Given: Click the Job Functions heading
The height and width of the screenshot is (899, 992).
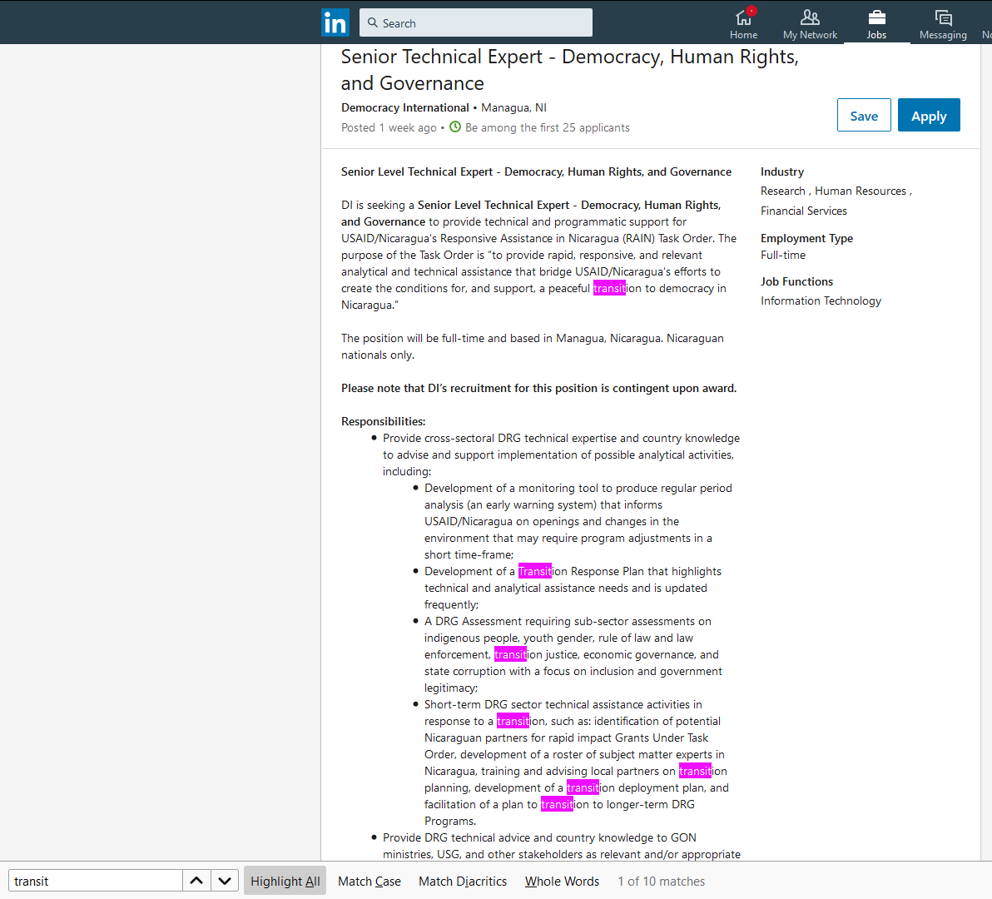Looking at the screenshot, I should click(x=796, y=281).
